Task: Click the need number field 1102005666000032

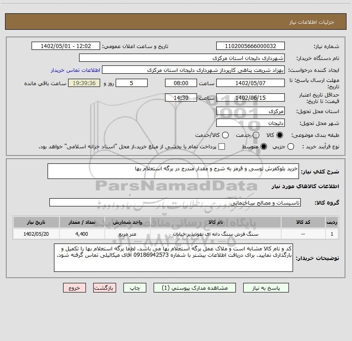Action: tap(251, 46)
